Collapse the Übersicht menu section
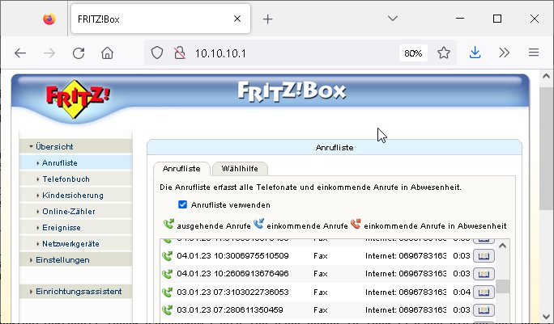Image resolution: width=554 pixels, height=324 pixels. (x=75, y=147)
